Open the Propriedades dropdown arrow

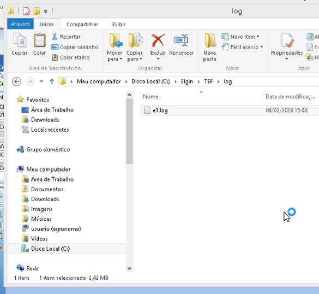287,58
